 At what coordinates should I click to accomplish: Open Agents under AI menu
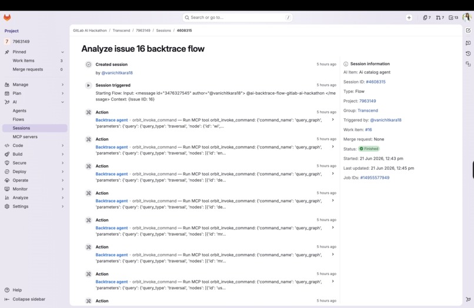click(x=19, y=111)
